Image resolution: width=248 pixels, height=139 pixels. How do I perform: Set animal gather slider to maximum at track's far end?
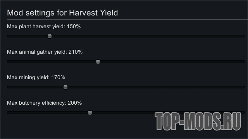tap(244, 62)
